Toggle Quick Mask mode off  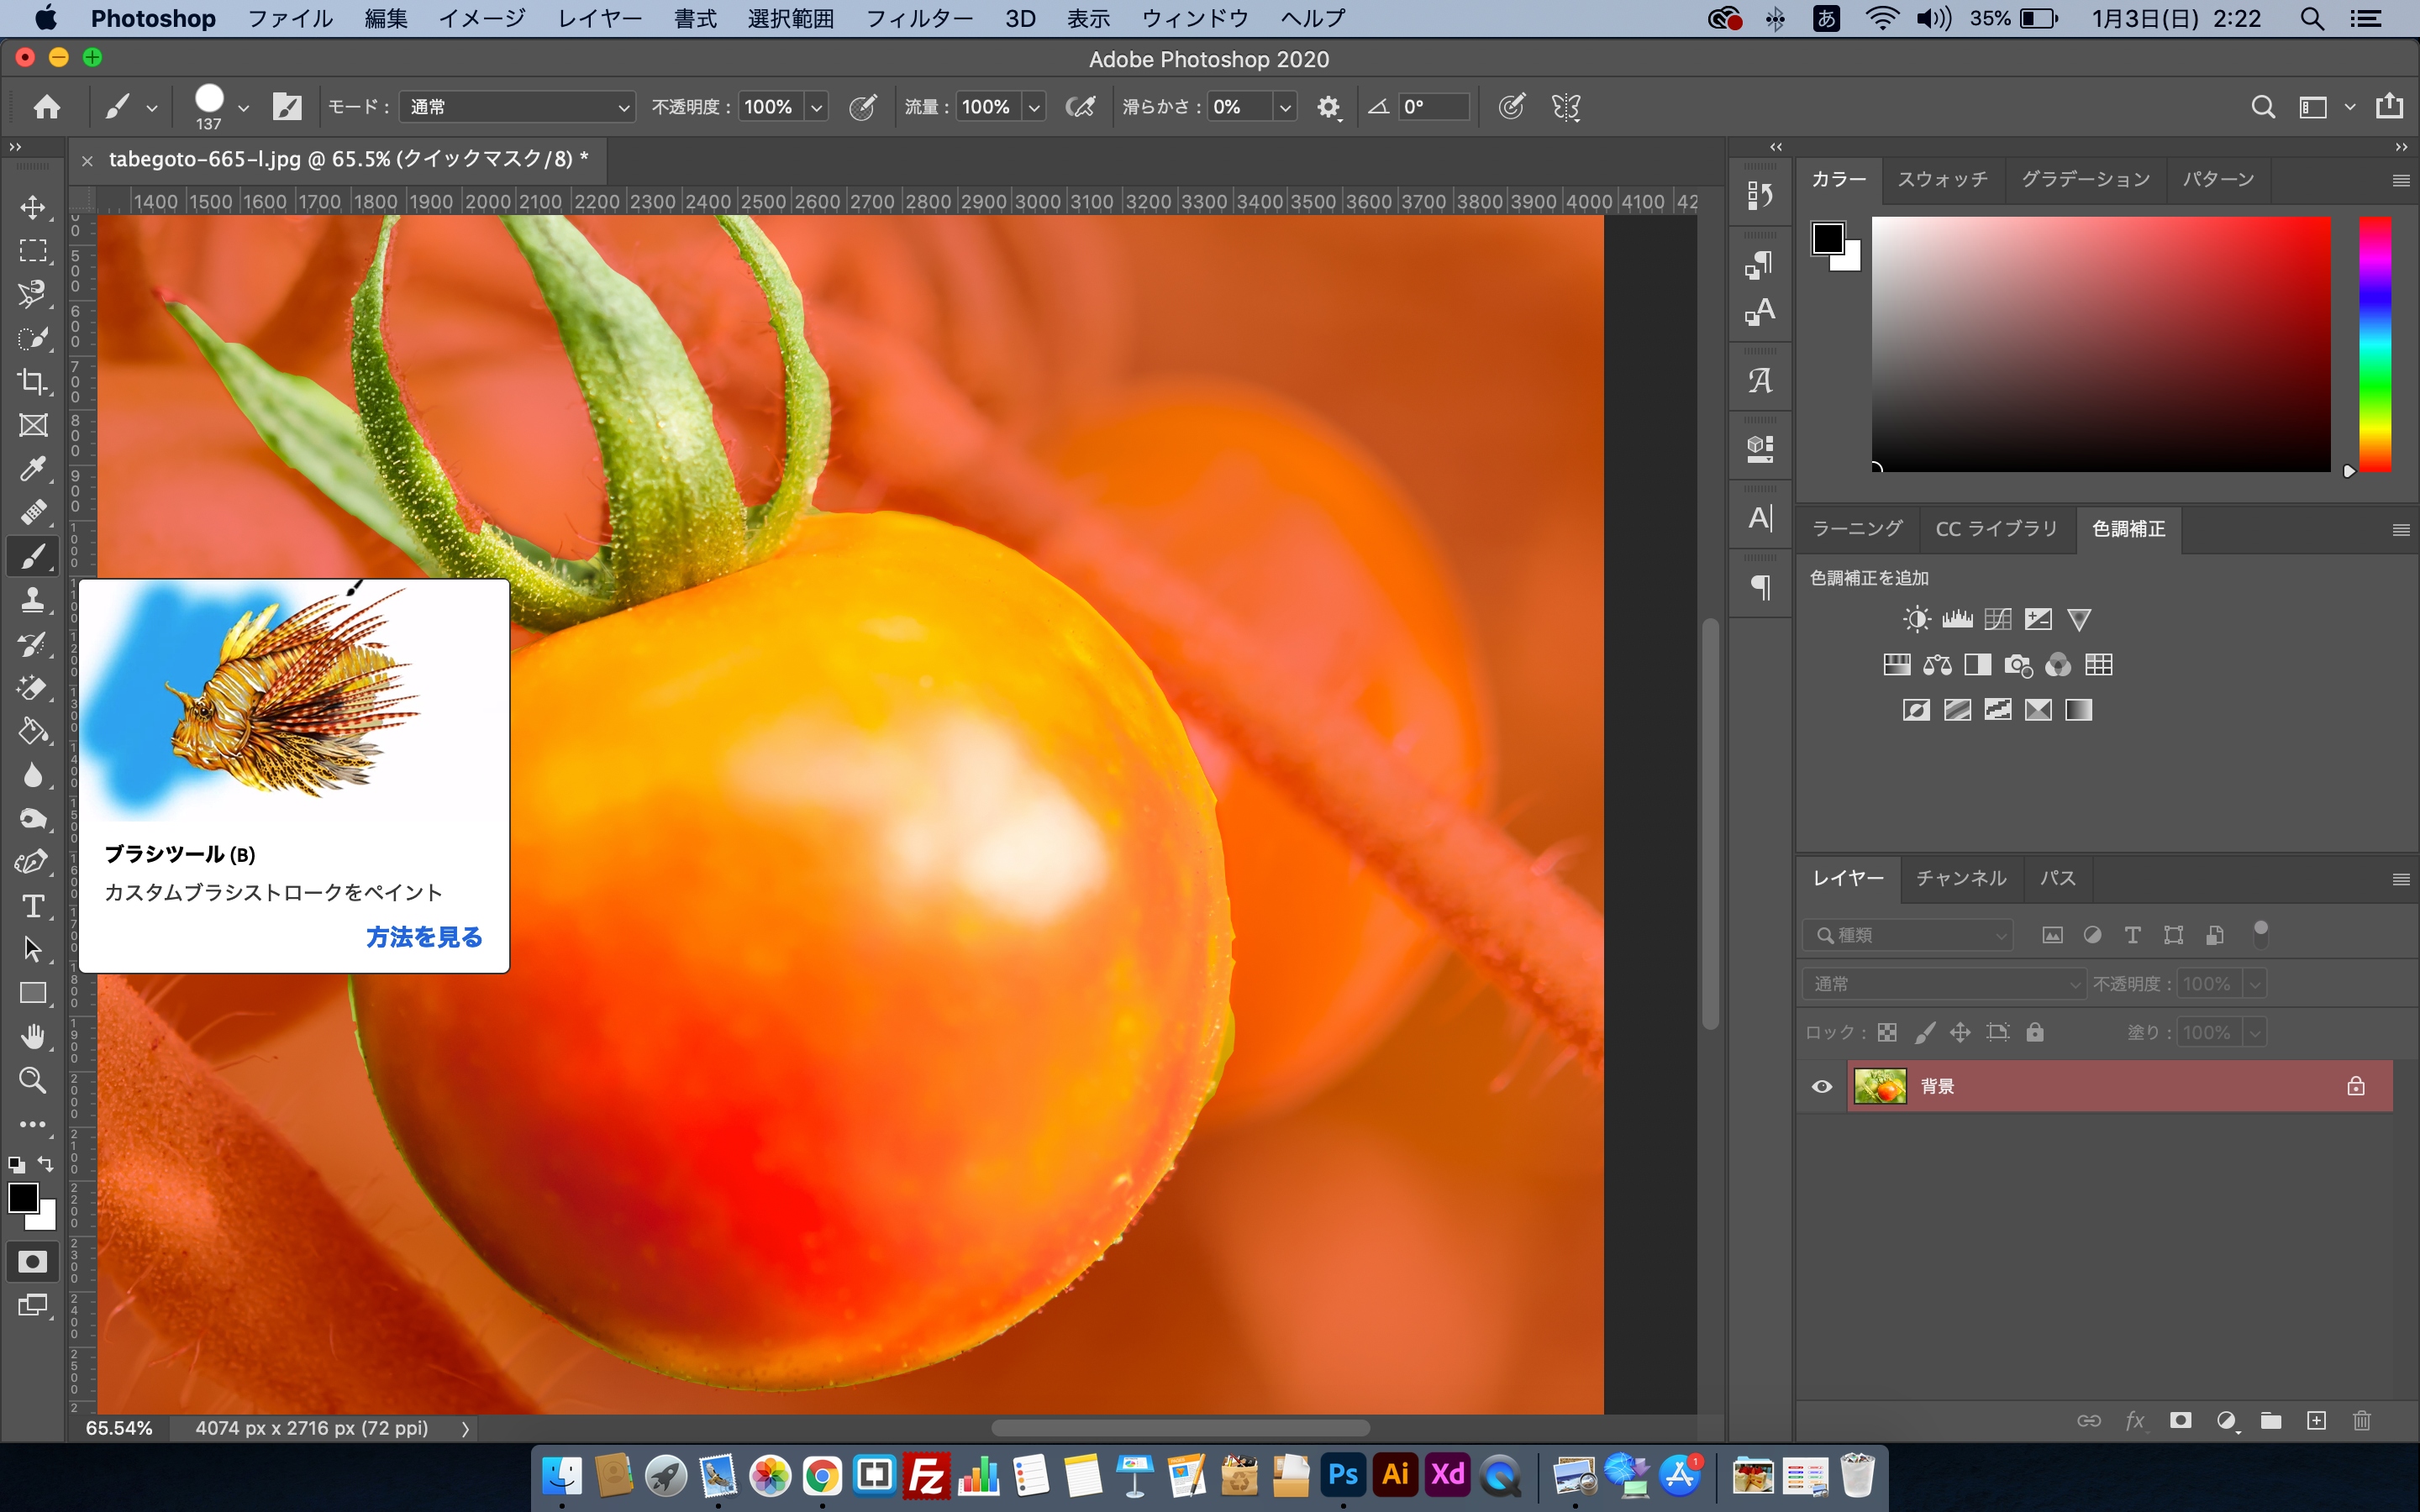(x=33, y=1261)
